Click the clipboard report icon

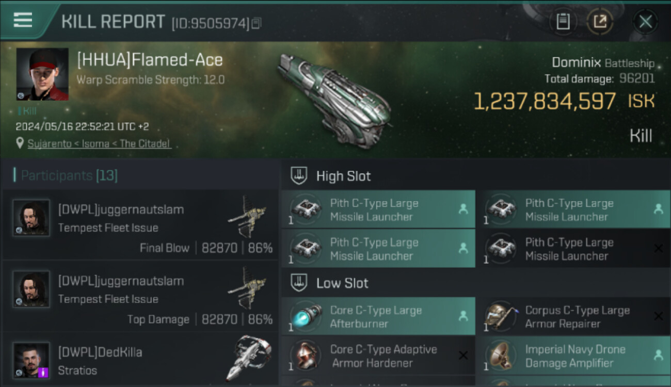563,22
